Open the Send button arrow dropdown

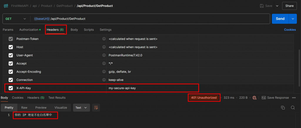tap(293, 19)
